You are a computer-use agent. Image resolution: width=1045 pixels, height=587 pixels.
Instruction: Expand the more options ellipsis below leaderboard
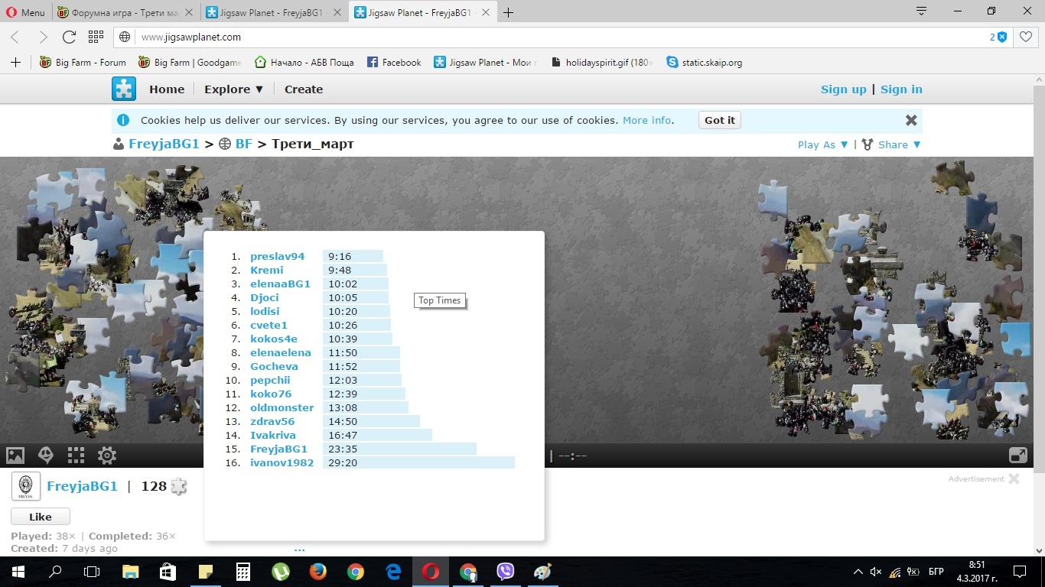pyautogui.click(x=299, y=549)
